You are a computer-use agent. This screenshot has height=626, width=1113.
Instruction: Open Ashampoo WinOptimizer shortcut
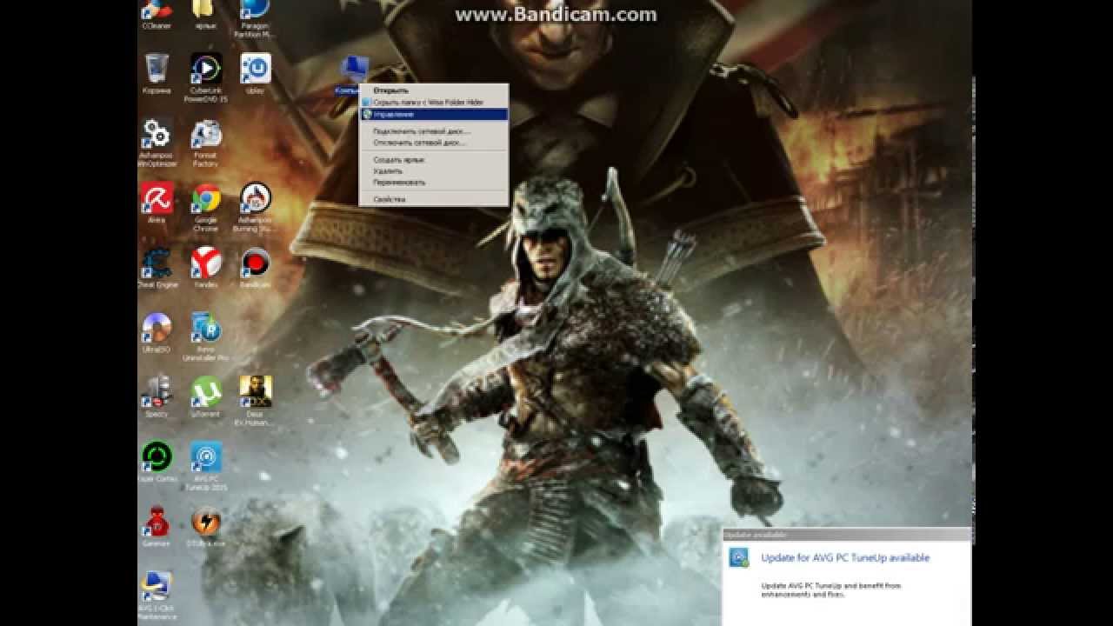click(157, 143)
